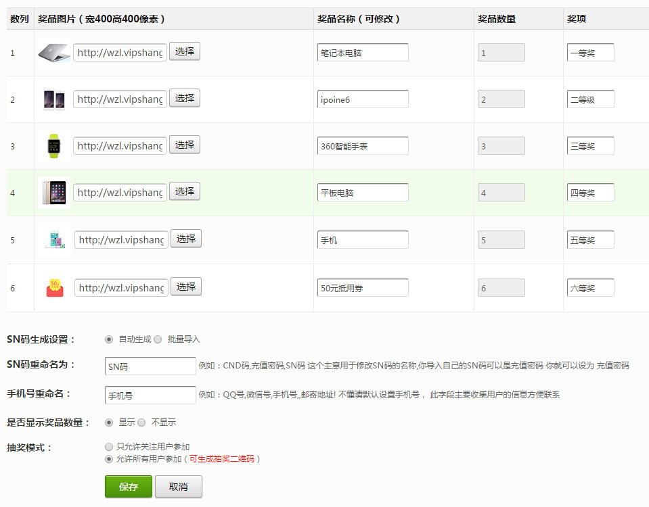The height and width of the screenshot is (507, 649).
Task: Click 选择 button for the 50元抵用券 row
Action: (x=186, y=287)
